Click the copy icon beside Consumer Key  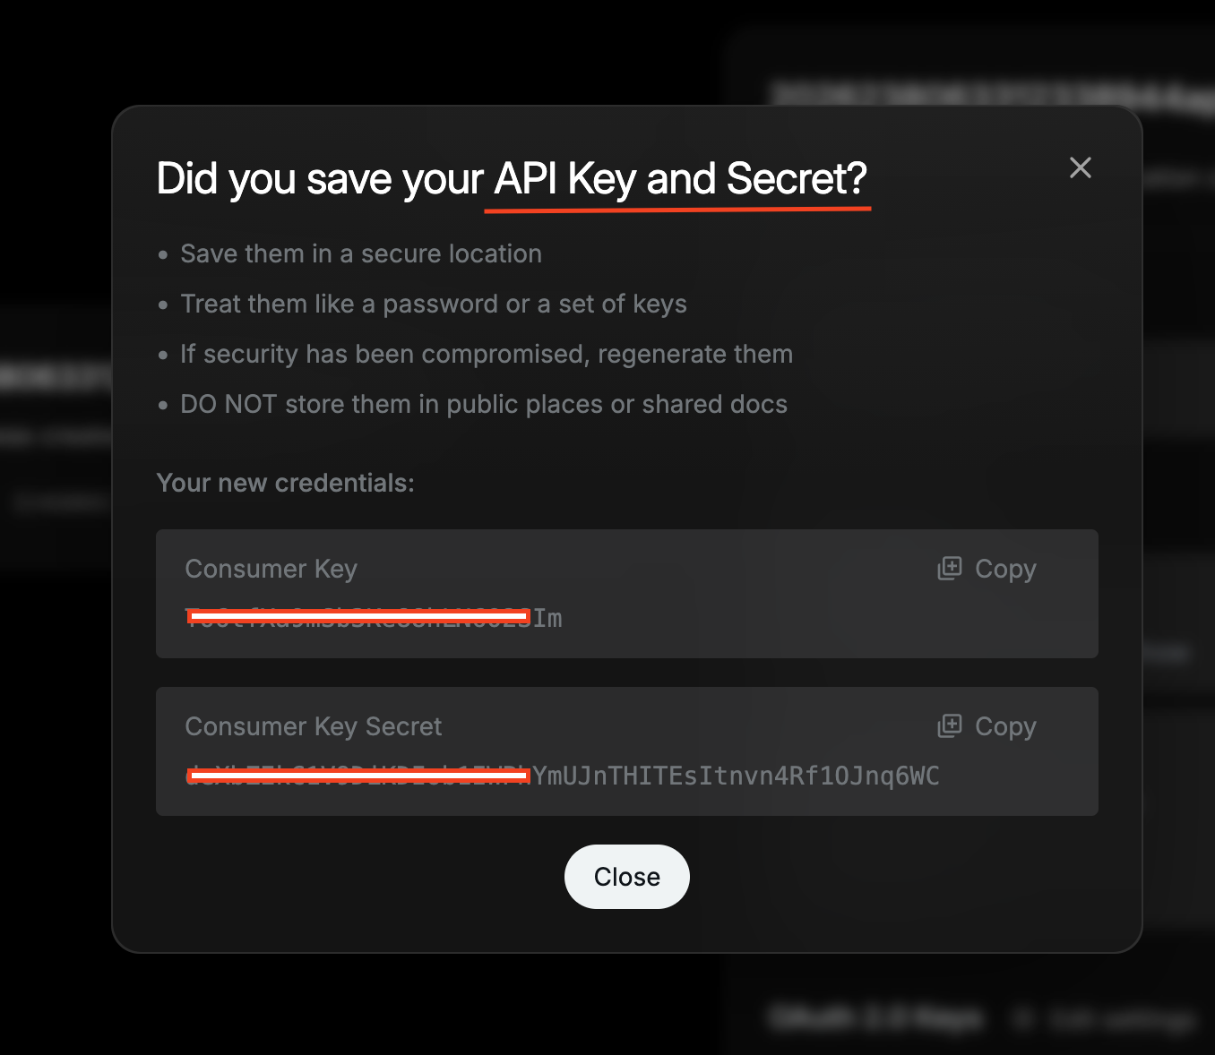(x=950, y=569)
